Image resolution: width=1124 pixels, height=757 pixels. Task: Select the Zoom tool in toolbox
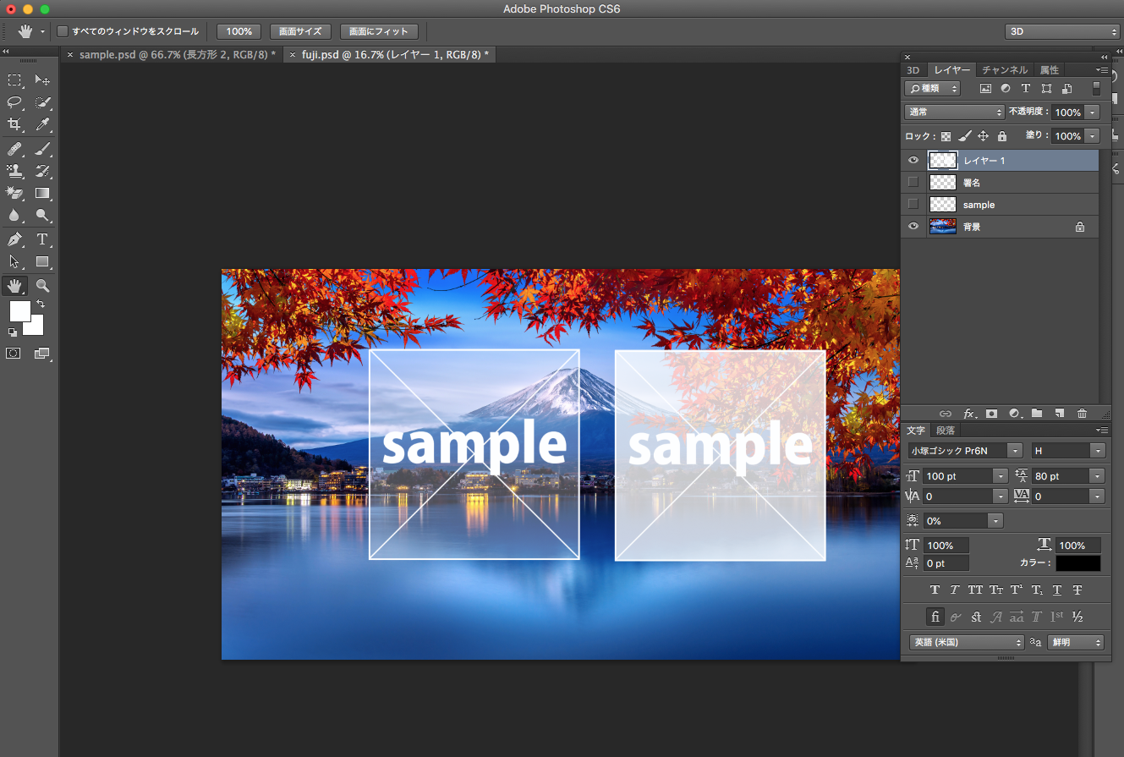pos(42,286)
